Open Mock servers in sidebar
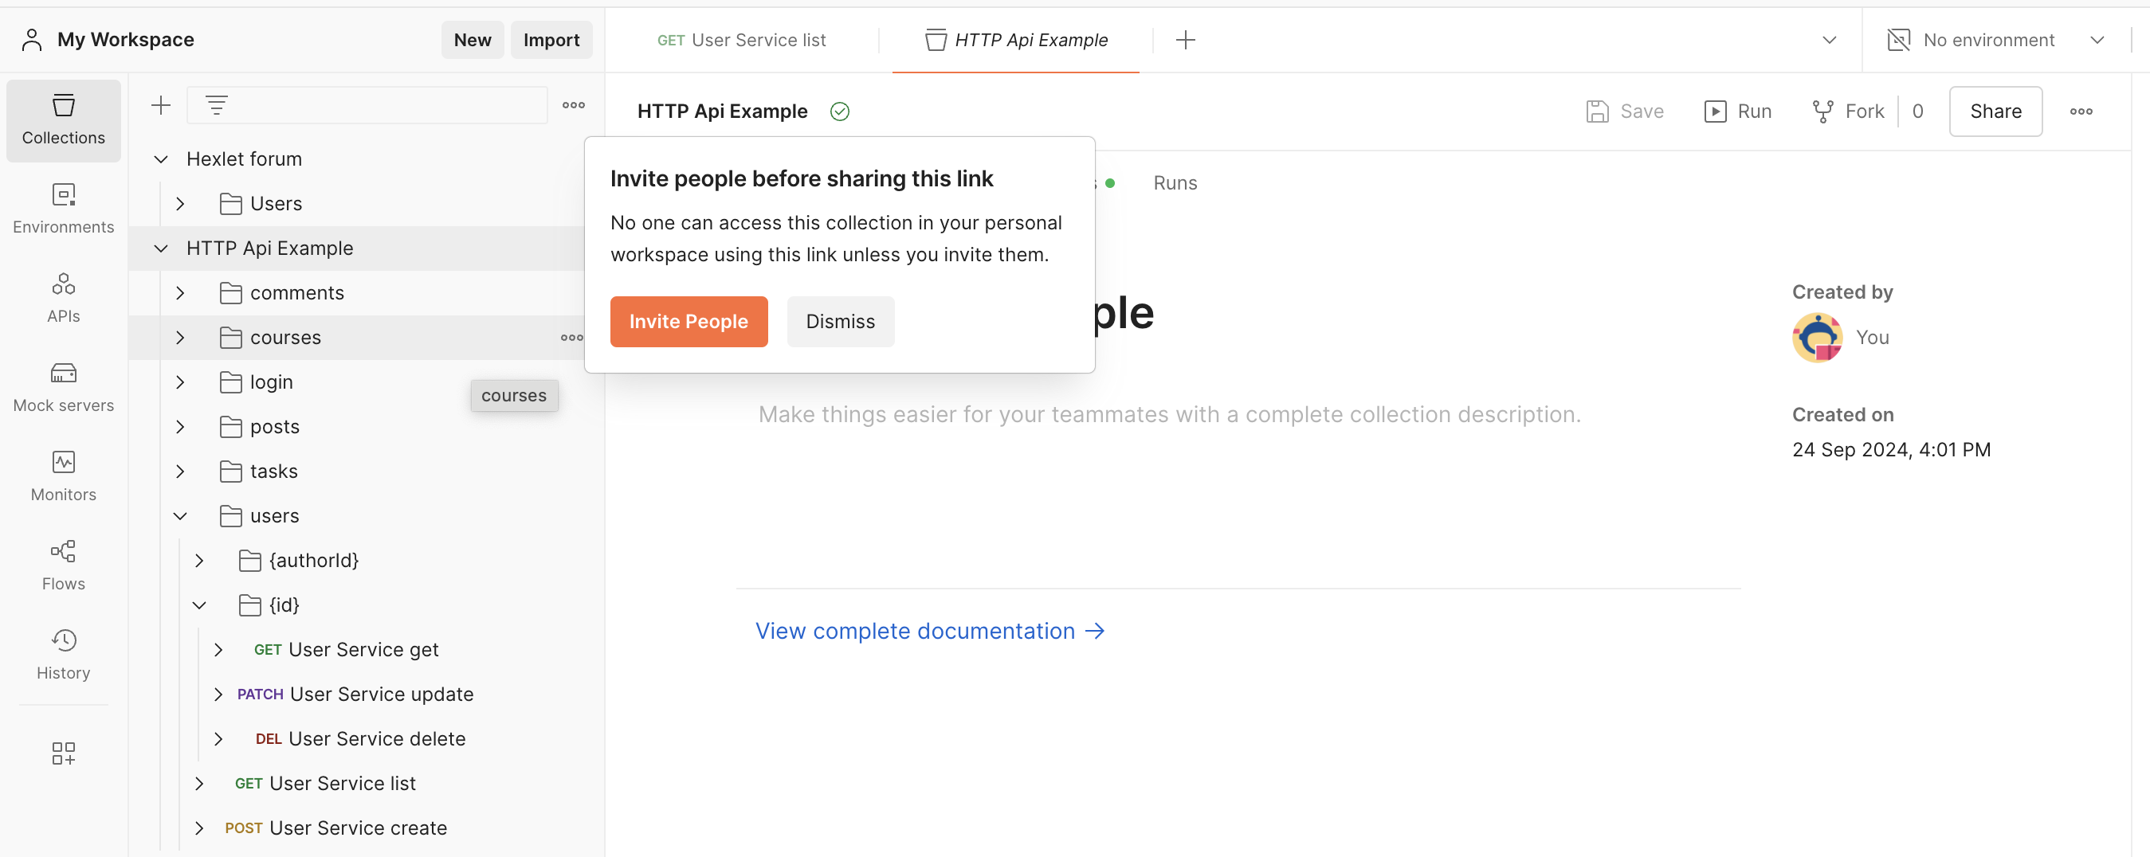The height and width of the screenshot is (857, 2150). click(64, 387)
